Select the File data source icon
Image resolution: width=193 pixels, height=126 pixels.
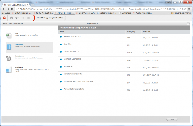[x=9, y=35]
